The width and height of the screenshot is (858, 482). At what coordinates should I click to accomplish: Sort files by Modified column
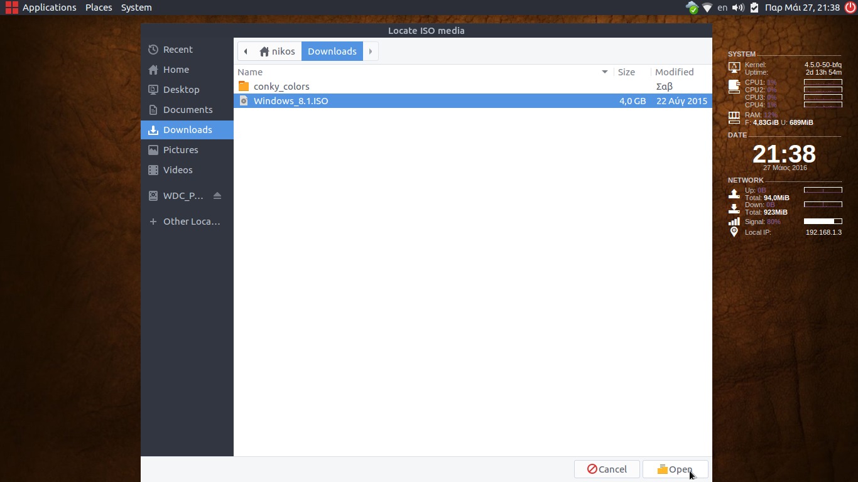674,72
